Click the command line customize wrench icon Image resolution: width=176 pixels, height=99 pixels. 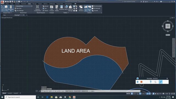(39, 91)
